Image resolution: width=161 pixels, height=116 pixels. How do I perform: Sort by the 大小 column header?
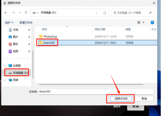coord(154,29)
